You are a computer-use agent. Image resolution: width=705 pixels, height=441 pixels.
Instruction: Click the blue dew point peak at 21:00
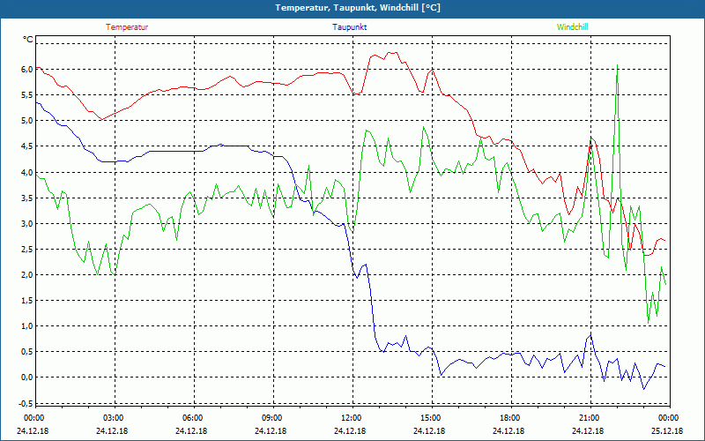tap(590, 335)
